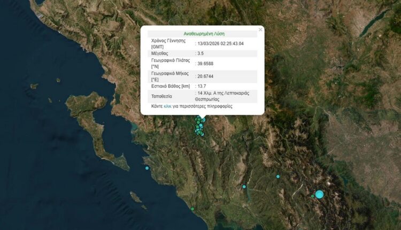Click the dense marker cluster under the popup
The height and width of the screenshot is (230, 401).
click(199, 127)
